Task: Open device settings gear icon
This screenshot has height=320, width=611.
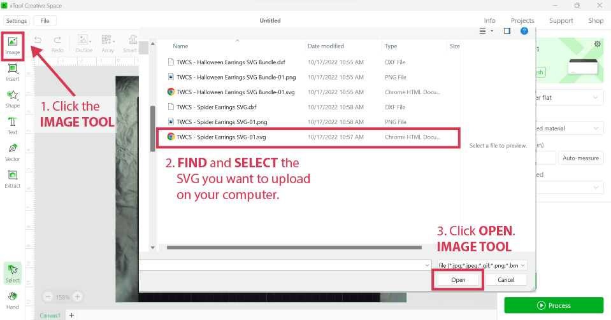Action: (598, 44)
